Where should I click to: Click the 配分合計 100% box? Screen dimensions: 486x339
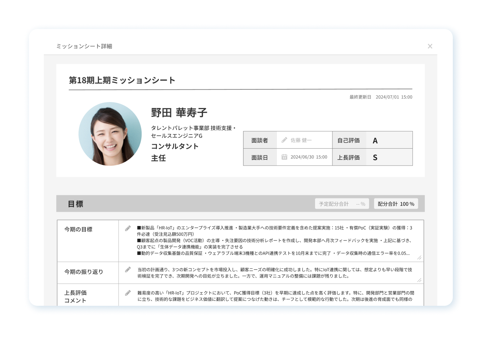pos(396,204)
